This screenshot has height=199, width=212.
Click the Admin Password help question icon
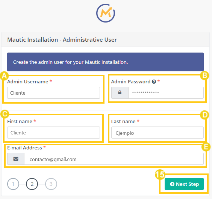pos(154,81)
